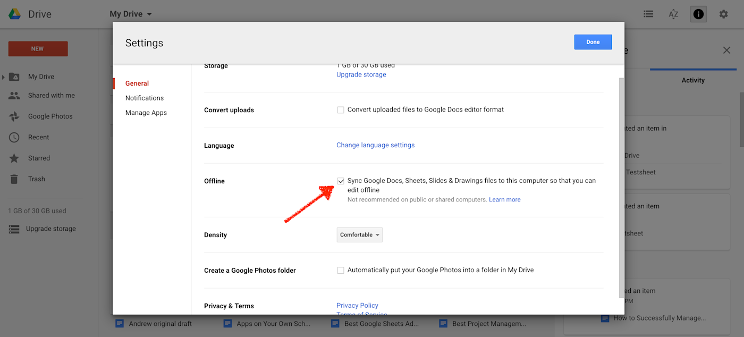Enable converting uploads to Google Docs format
Viewport: 744px width, 337px height.
click(x=340, y=109)
